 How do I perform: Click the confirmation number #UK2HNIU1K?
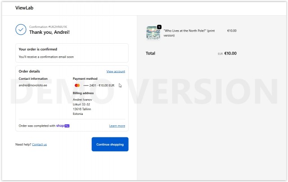(48, 27)
